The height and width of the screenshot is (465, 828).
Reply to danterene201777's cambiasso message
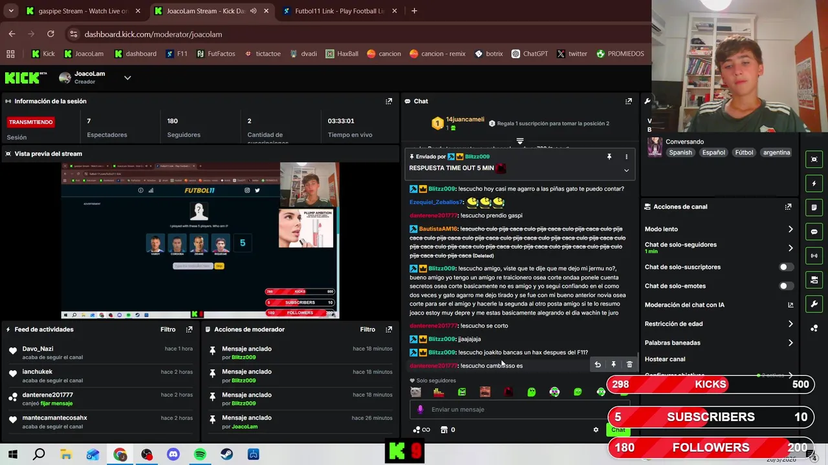click(598, 365)
